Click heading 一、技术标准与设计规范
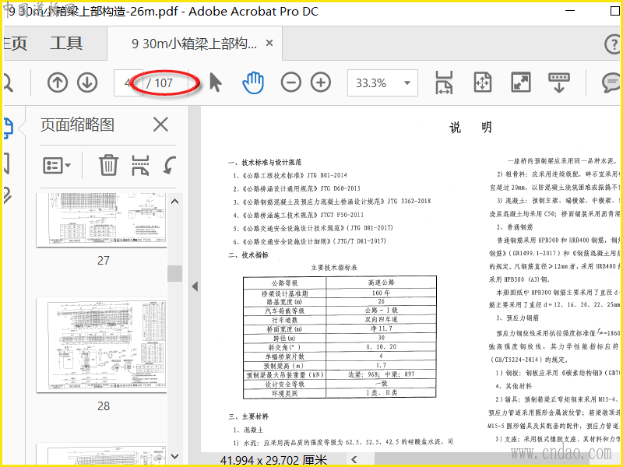Viewport: 623px width, 467px height. (x=265, y=162)
